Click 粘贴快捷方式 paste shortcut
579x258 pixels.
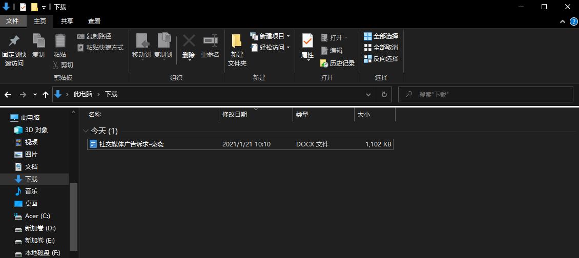click(x=100, y=47)
